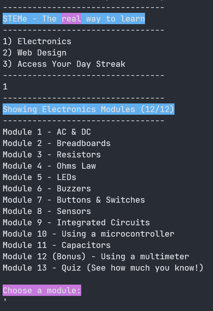Click 'Module 8 - Sensors' entry
The height and width of the screenshot is (311, 213).
coord(47,211)
